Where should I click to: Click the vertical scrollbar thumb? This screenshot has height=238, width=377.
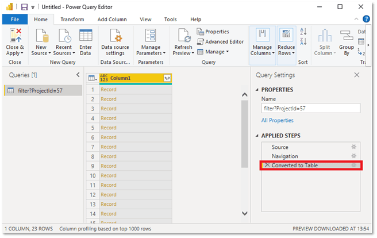pyautogui.click(x=244, y=134)
